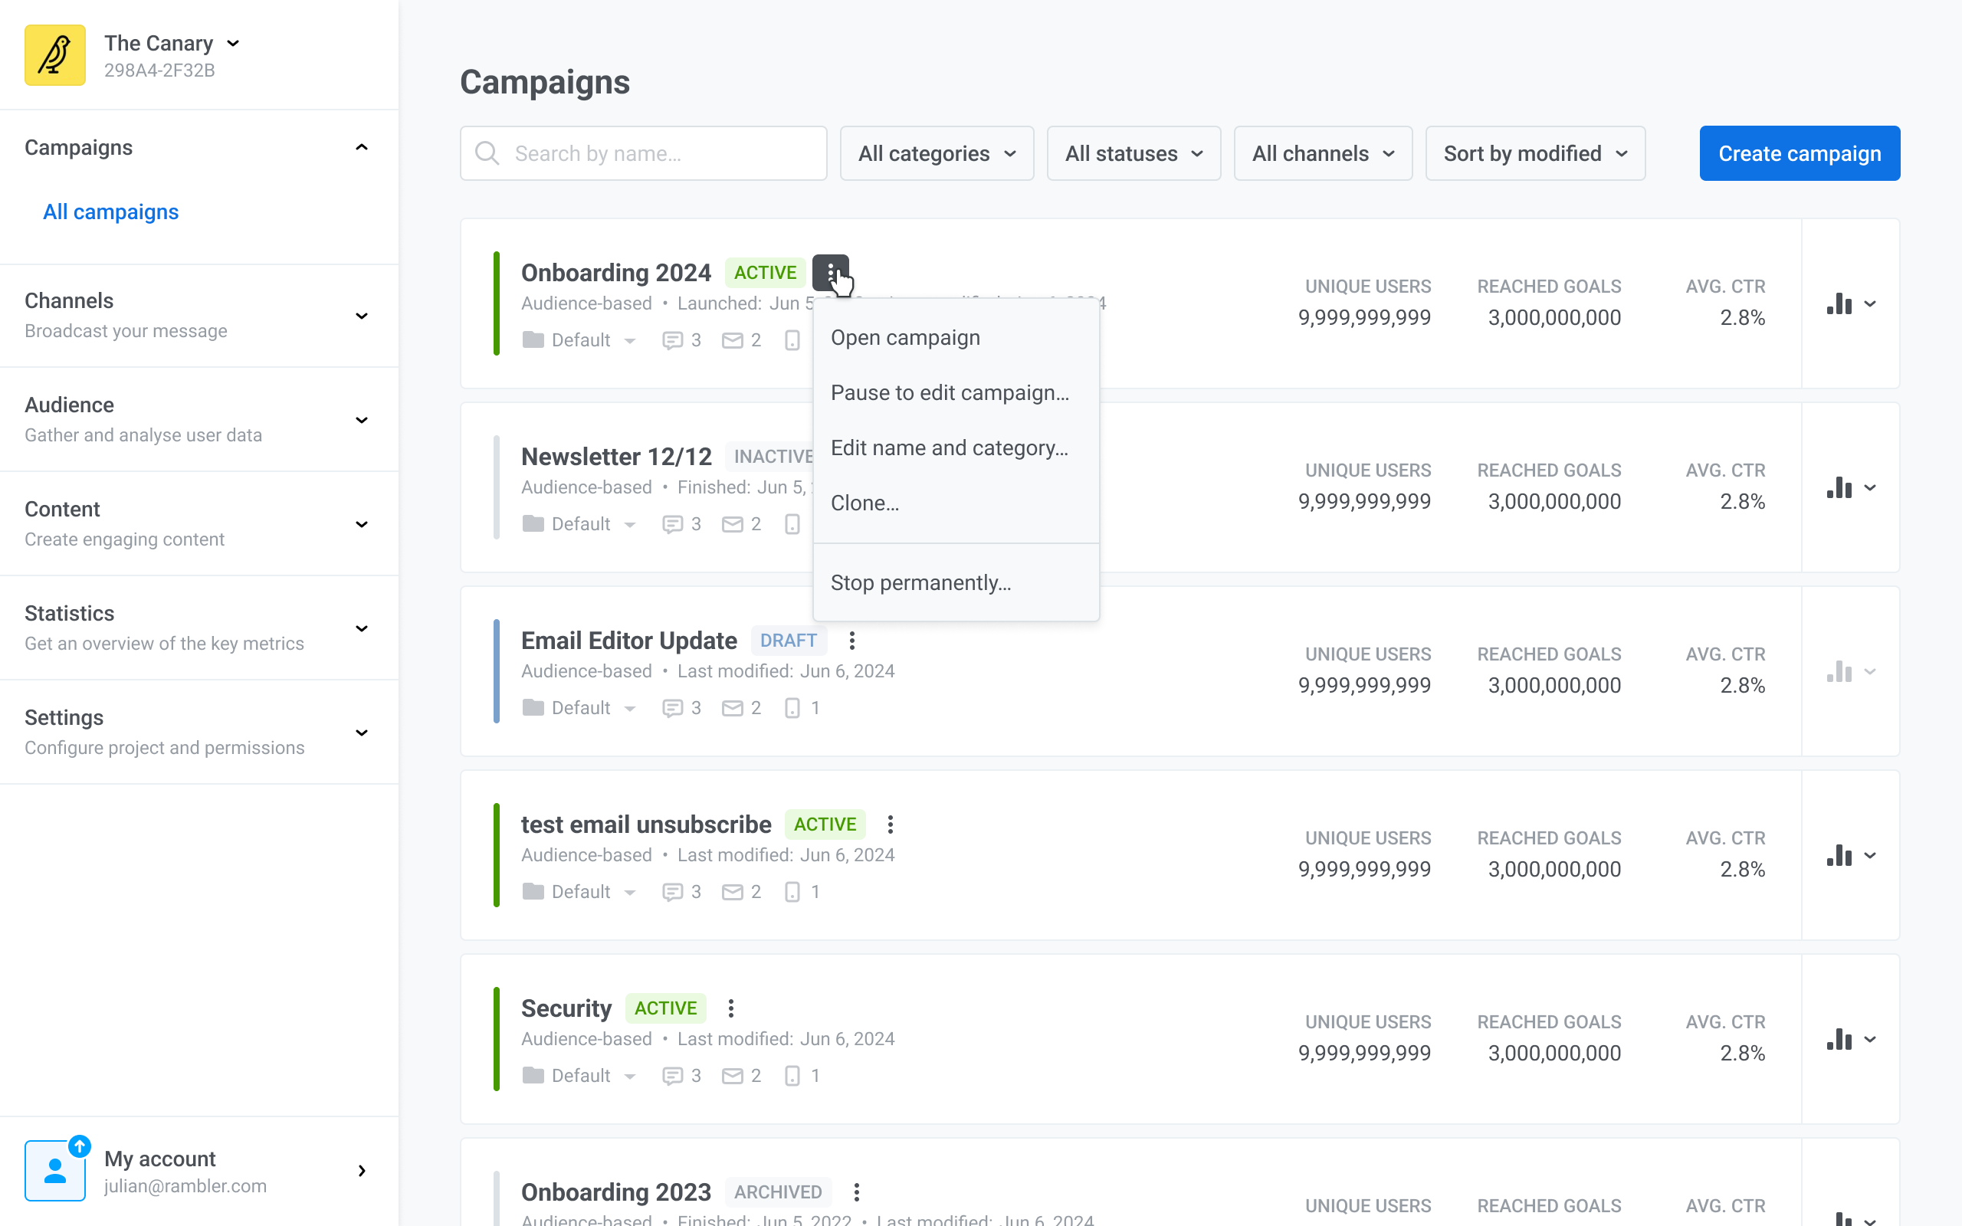Click mobile push icon in test email unsubscribe

pyautogui.click(x=792, y=892)
